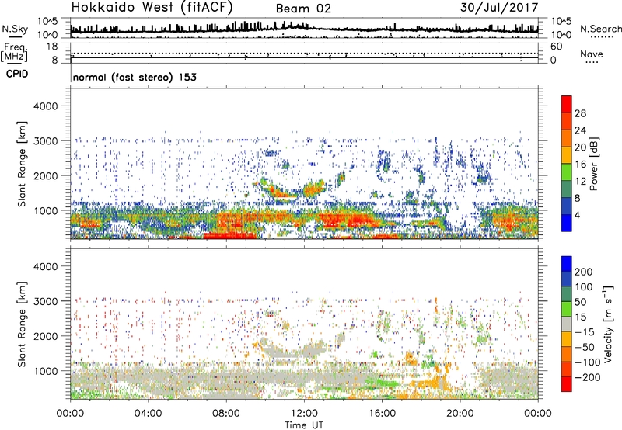Click the '04:00' time axis label
Viewport: 622px width, 430px height.
149,414
